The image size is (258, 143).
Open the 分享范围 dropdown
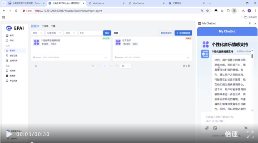click(54, 33)
